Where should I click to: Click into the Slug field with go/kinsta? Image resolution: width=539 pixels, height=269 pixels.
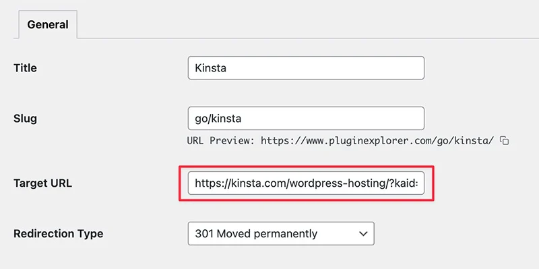[306, 119]
